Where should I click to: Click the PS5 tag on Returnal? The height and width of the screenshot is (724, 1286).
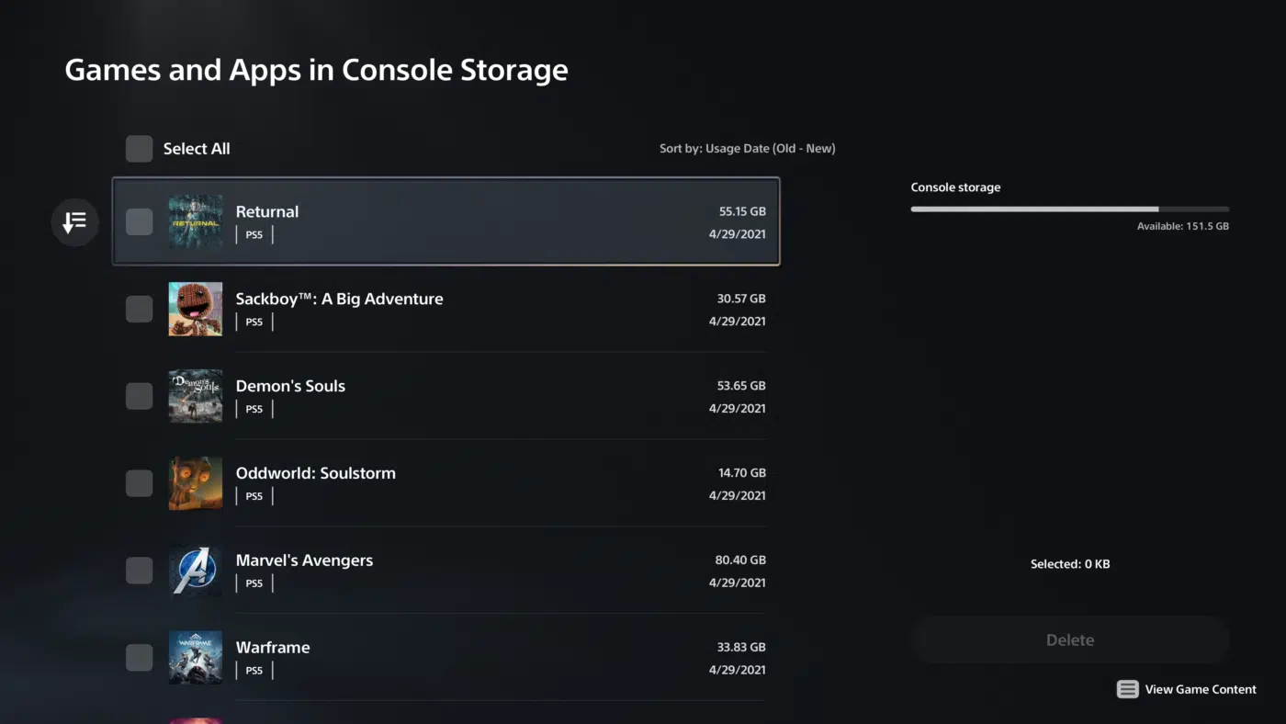click(x=254, y=234)
